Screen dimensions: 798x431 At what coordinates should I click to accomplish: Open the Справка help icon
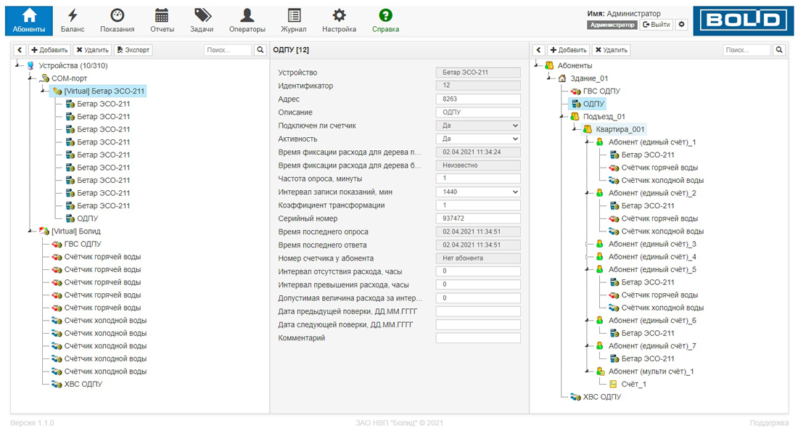[385, 15]
